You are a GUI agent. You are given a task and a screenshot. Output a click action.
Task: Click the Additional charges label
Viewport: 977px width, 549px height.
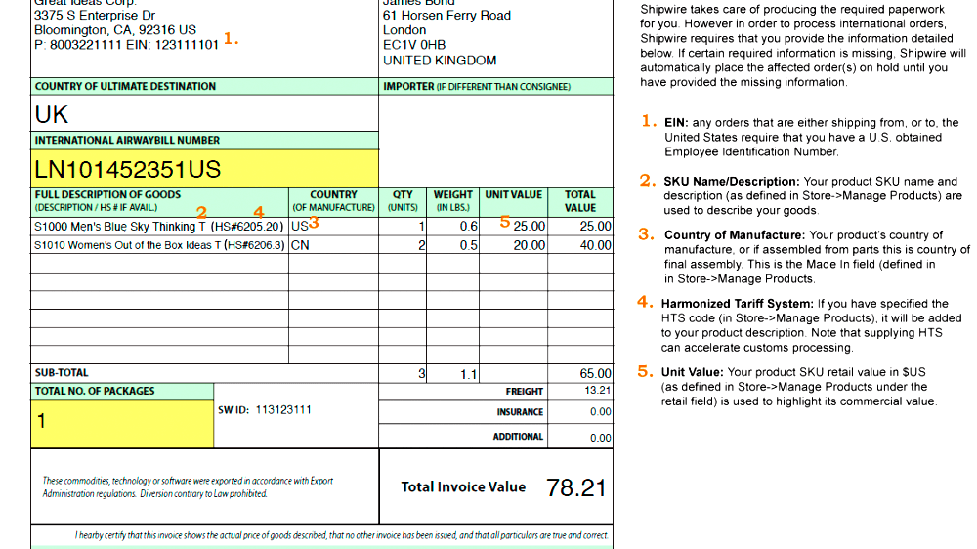[x=518, y=437]
